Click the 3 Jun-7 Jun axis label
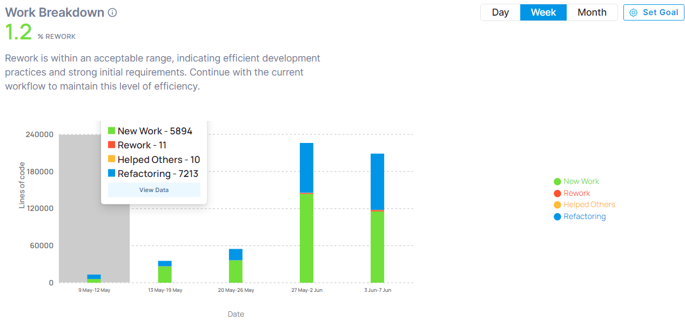685x321 pixels. pos(377,290)
